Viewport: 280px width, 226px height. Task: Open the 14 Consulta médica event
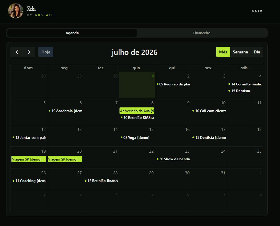coord(245,84)
